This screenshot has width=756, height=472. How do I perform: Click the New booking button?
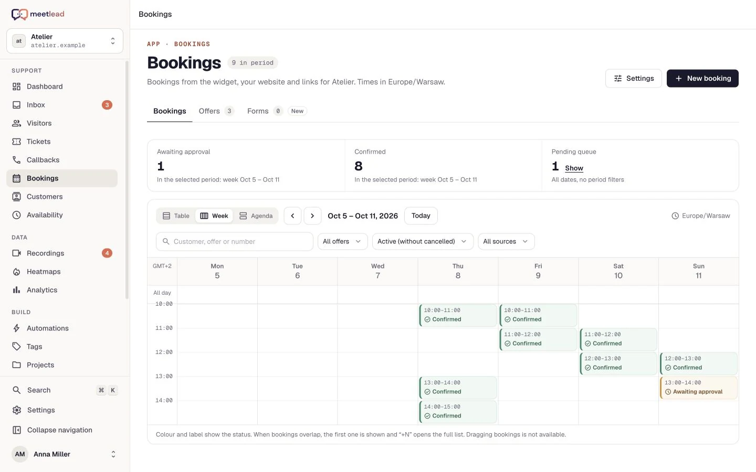point(702,78)
